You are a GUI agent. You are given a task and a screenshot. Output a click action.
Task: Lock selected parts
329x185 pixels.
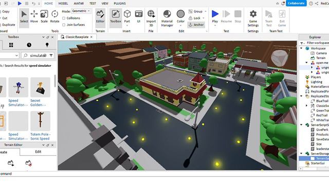tap(194, 18)
